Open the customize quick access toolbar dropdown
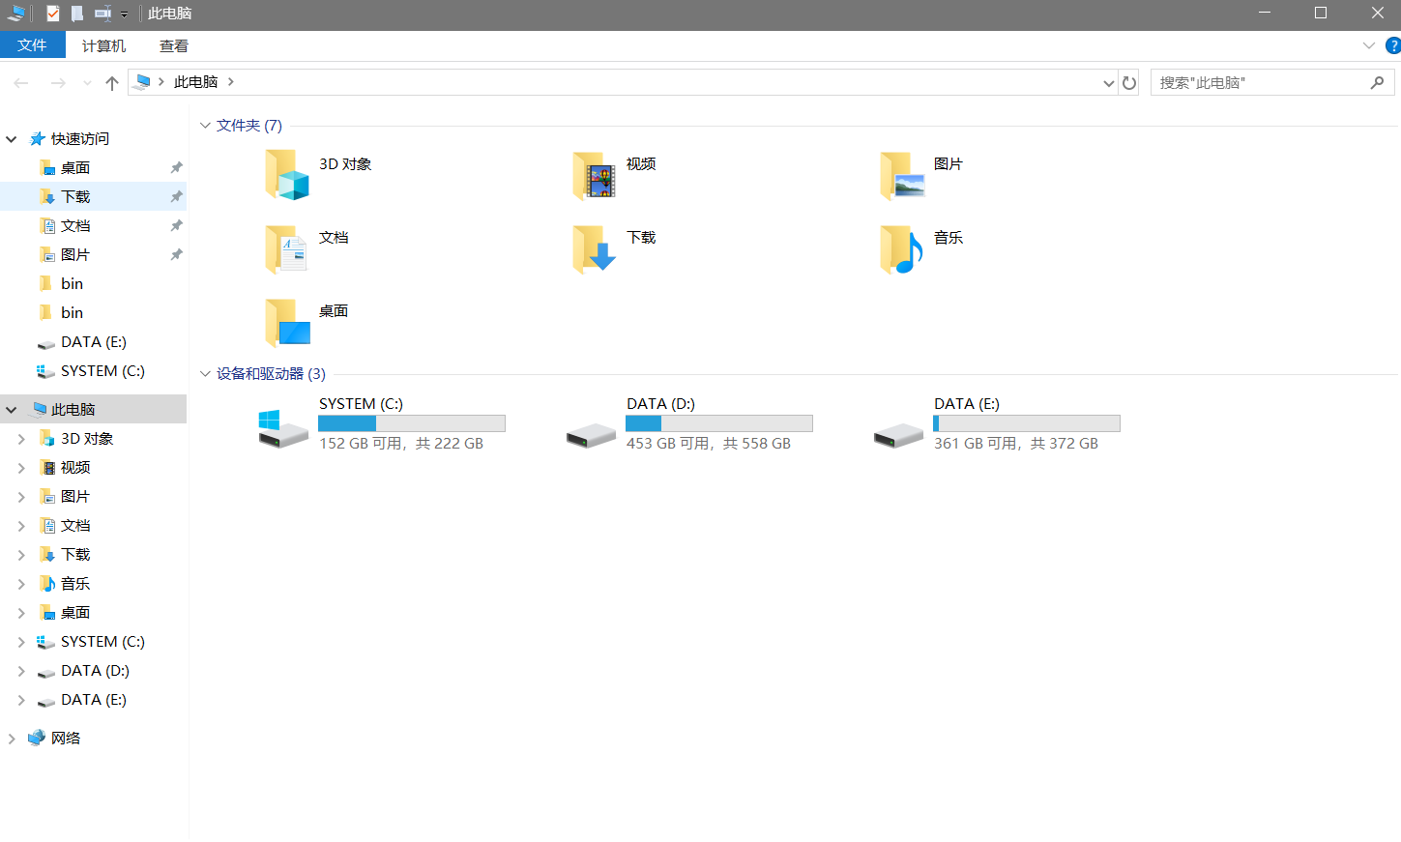This screenshot has width=1401, height=842. pyautogui.click(x=124, y=15)
